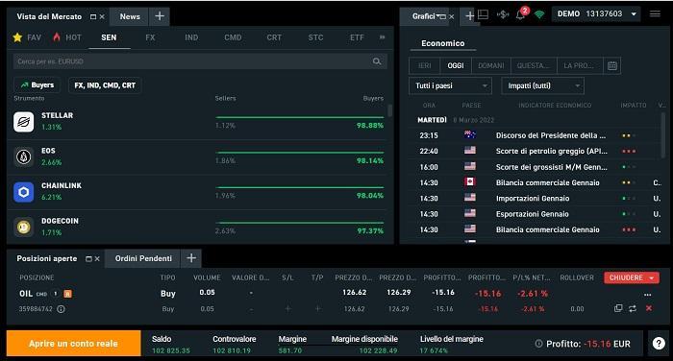The height and width of the screenshot is (361, 673).
Task: Select the QUESTA... week period
Action: tap(534, 65)
